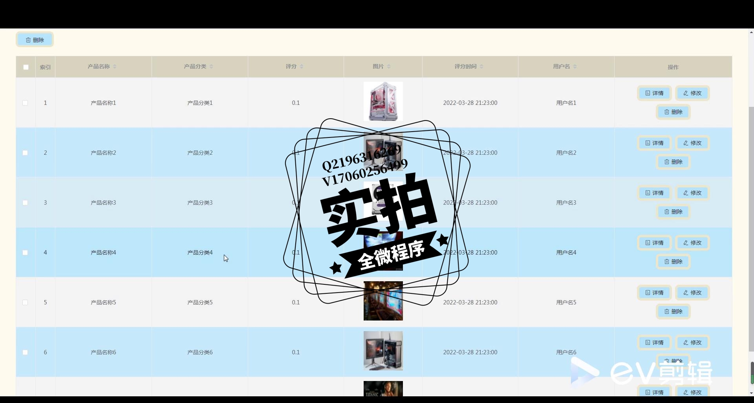Open the row 5 product image thumbnail
Image resolution: width=754 pixels, height=403 pixels.
tap(383, 301)
